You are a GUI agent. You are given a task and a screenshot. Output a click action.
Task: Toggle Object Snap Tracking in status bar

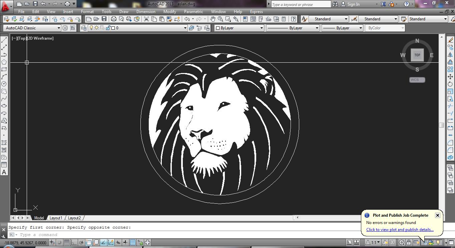point(103,242)
